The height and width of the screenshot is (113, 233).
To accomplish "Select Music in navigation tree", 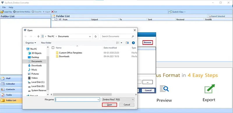I will pos(34,70).
